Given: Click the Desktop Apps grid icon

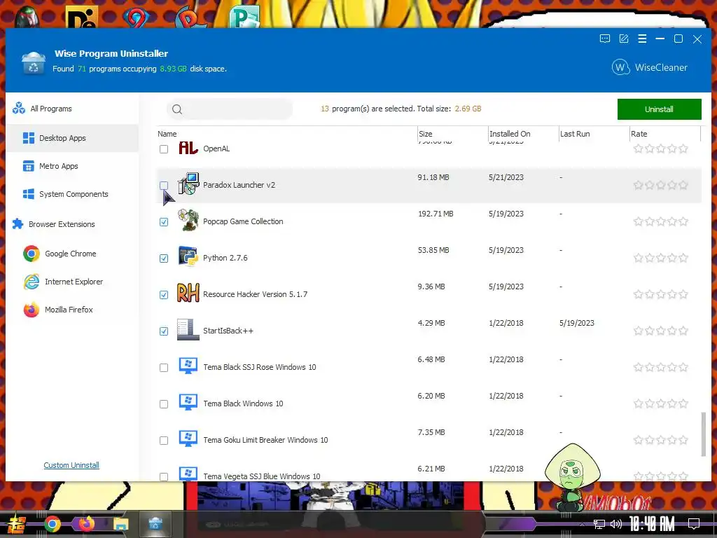Looking at the screenshot, I should click(28, 138).
